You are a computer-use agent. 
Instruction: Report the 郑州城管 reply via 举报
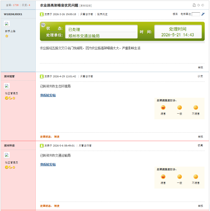click(200, 137)
